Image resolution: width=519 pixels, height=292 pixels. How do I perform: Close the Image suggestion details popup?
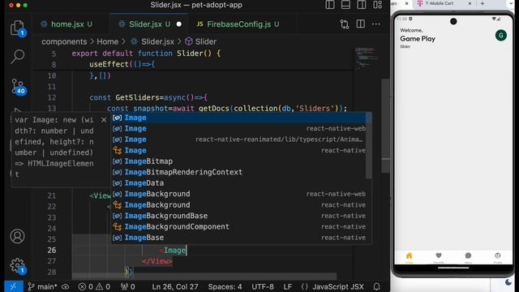[104, 120]
